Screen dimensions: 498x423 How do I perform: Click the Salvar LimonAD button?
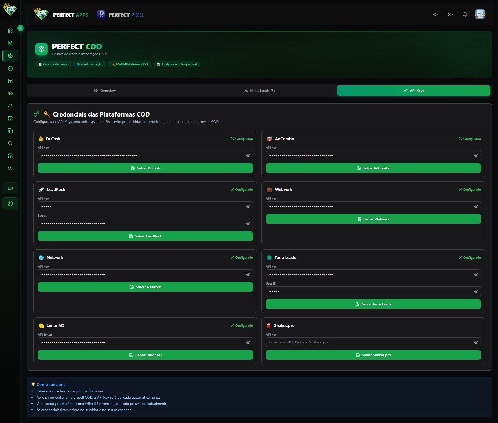145,355
